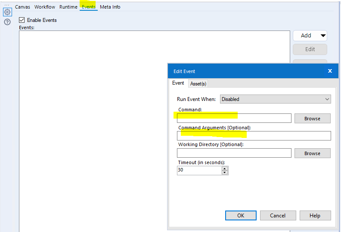Increase the timeout with up arrow
341x232 pixels.
click(x=224, y=168)
